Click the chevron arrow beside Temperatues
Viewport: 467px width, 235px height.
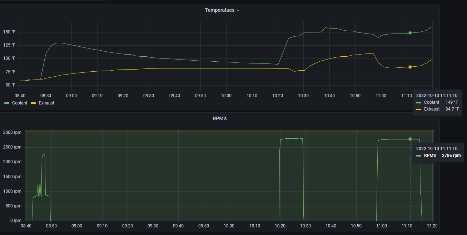pos(238,10)
